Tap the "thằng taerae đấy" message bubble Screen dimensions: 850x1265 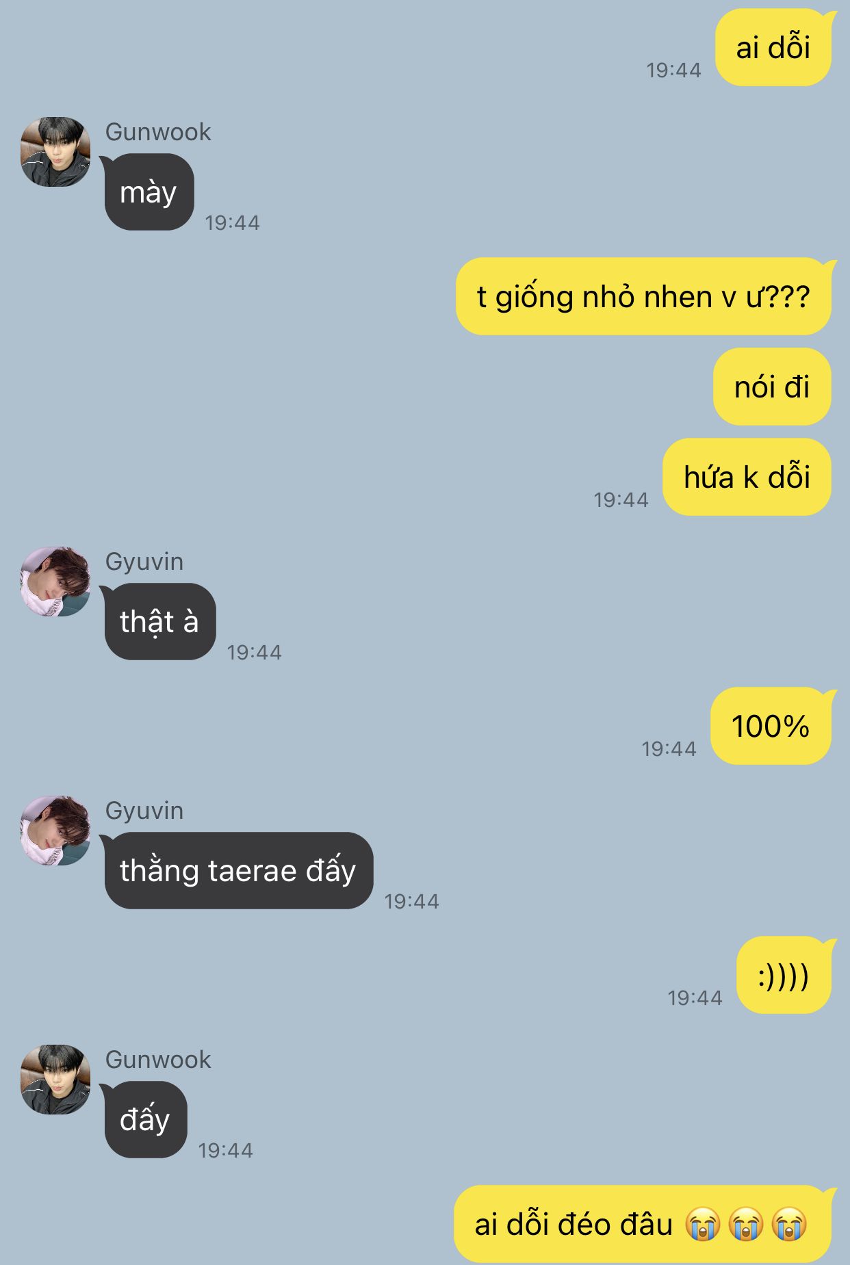pyautogui.click(x=237, y=871)
